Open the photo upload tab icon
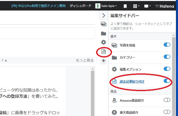 (104, 24)
